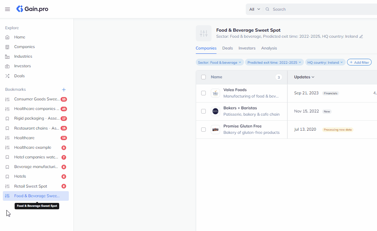Screen dimensions: 377x231
Task: Click the result count 3 badge
Action: (x=279, y=77)
